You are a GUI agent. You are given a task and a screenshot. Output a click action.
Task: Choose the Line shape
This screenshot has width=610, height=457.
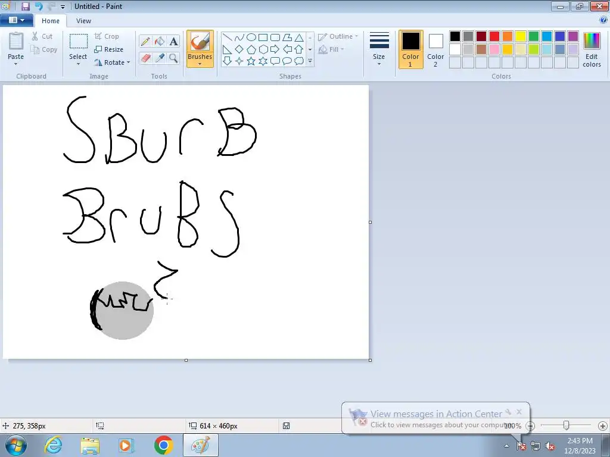[x=228, y=37]
